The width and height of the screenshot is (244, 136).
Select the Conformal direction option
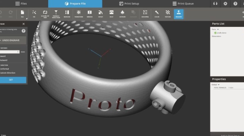(4, 69)
